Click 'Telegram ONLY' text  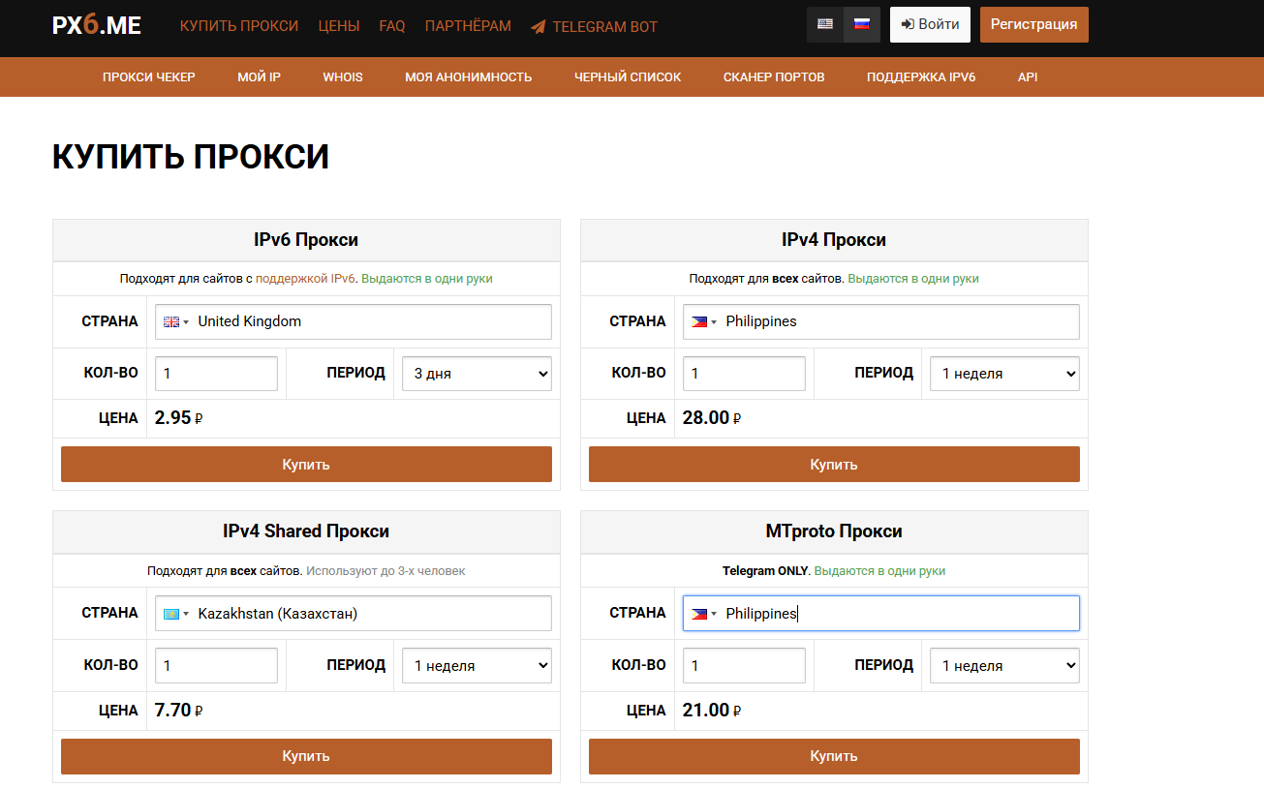(765, 571)
